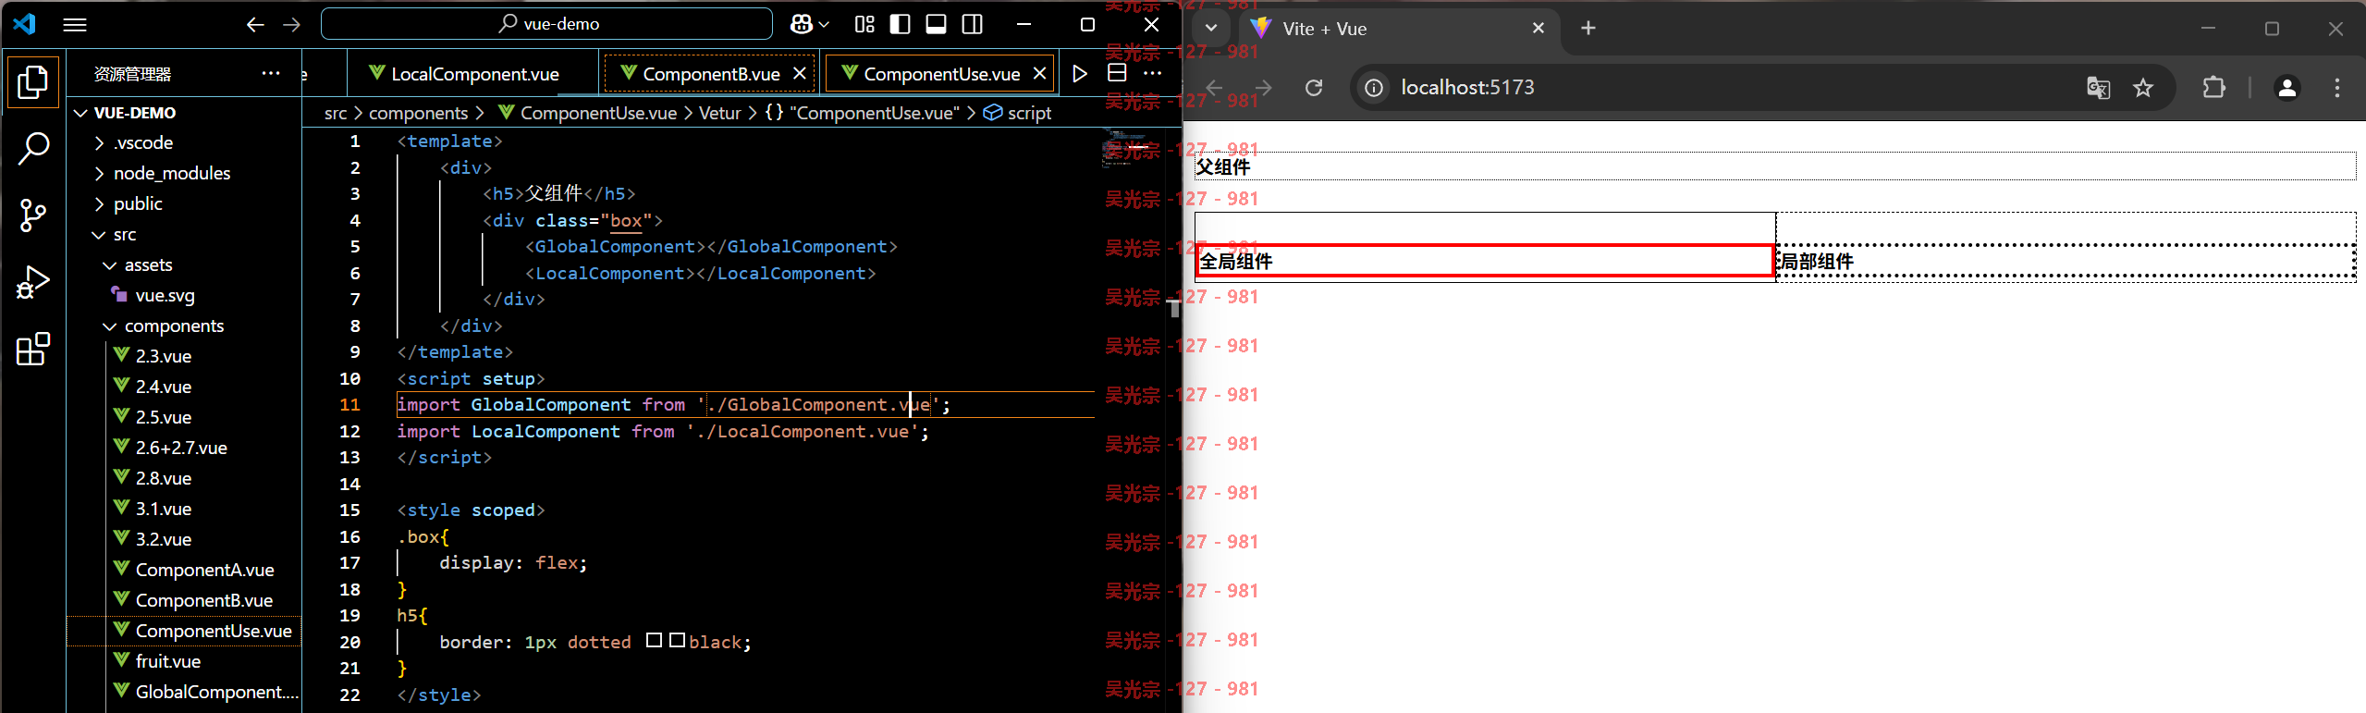
Task: Click the 全局组件 box in the web page
Action: point(1485,262)
